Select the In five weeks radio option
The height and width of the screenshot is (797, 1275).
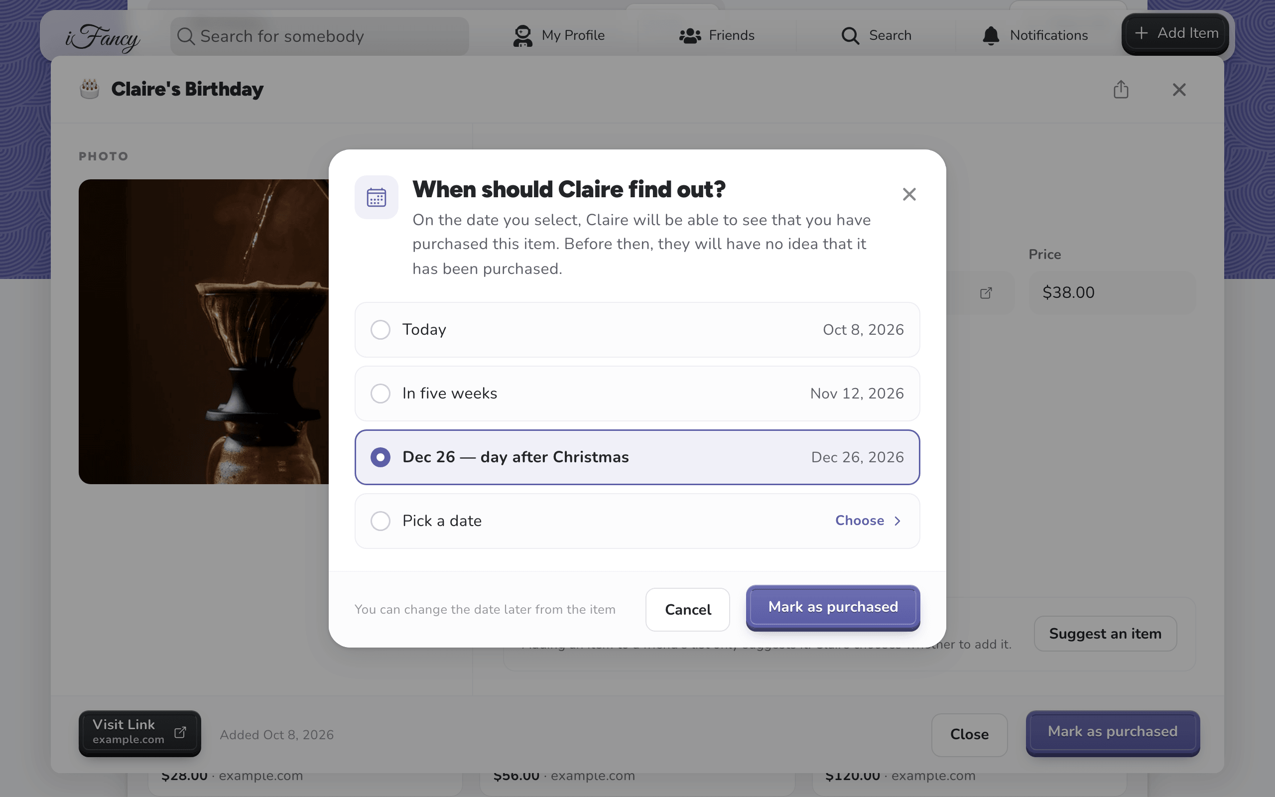[x=637, y=393]
